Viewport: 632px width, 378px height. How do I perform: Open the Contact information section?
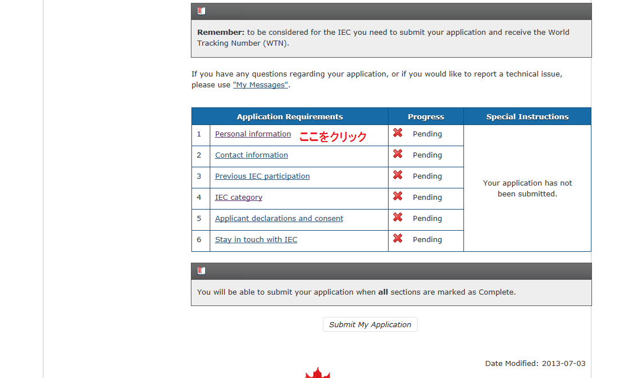251,155
